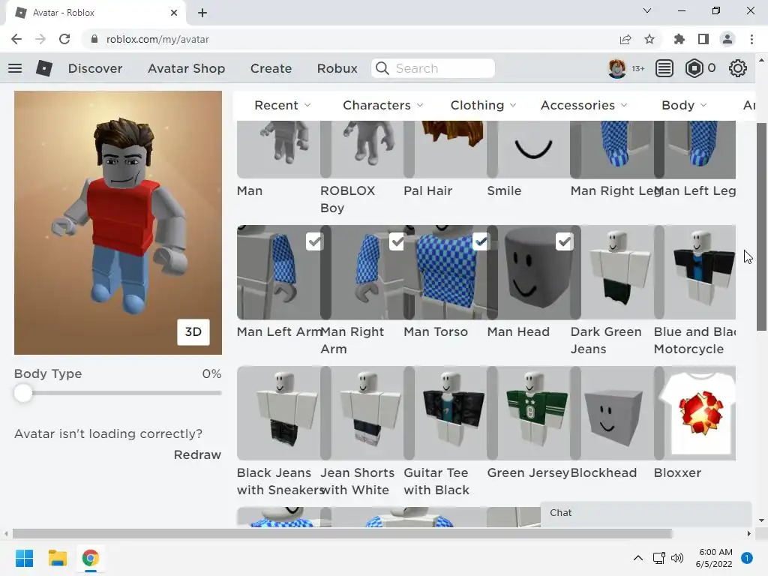Click the Redraw link
768x576 pixels.
(x=197, y=454)
